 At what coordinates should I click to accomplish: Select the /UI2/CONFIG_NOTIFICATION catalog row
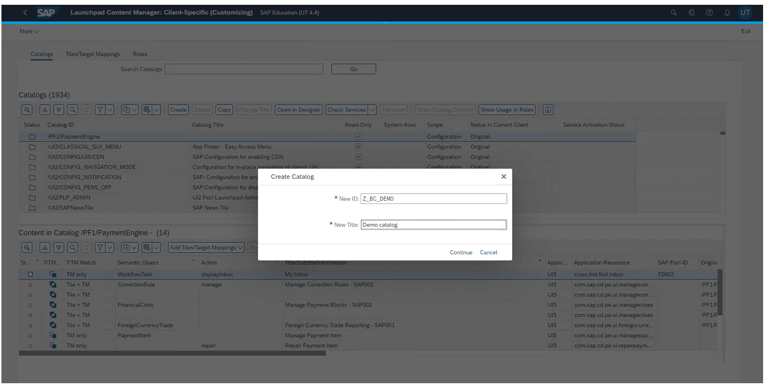pos(328,177)
